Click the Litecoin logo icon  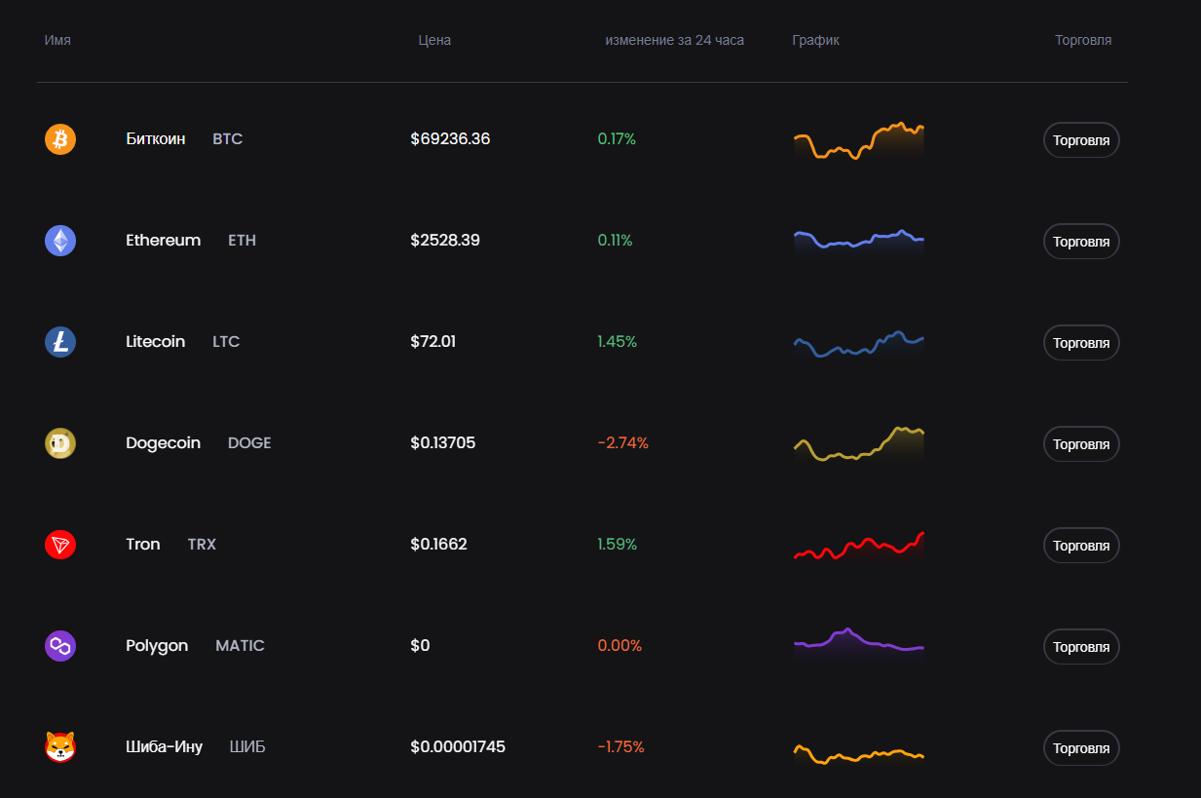(59, 342)
